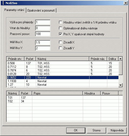Select the row with diameter 0.7874

click(63, 70)
